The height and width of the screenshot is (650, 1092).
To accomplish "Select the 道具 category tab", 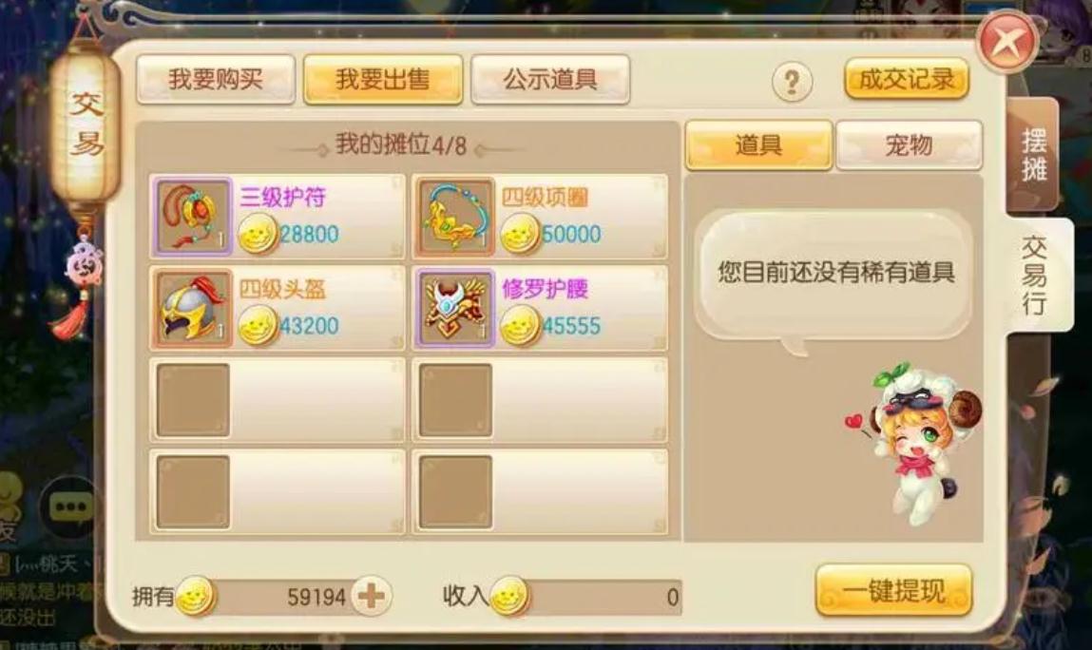I will tap(758, 144).
